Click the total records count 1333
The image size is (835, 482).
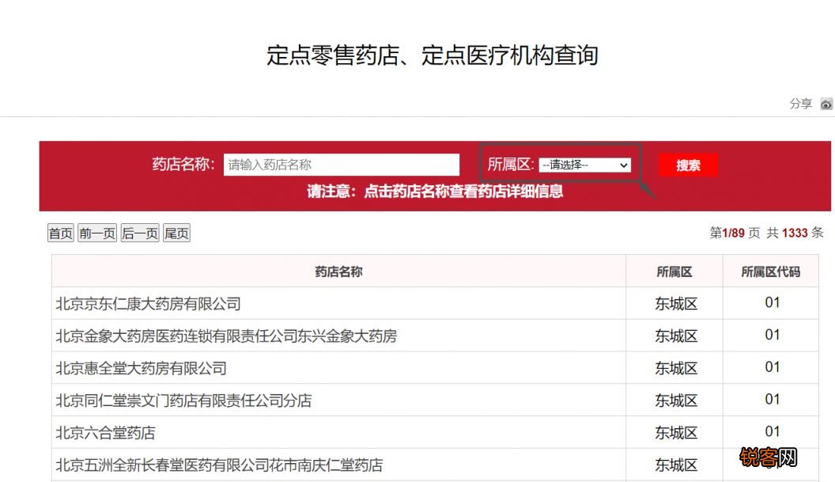tap(795, 233)
